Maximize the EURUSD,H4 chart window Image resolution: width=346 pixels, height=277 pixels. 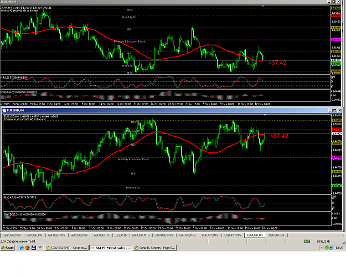pos(335,110)
